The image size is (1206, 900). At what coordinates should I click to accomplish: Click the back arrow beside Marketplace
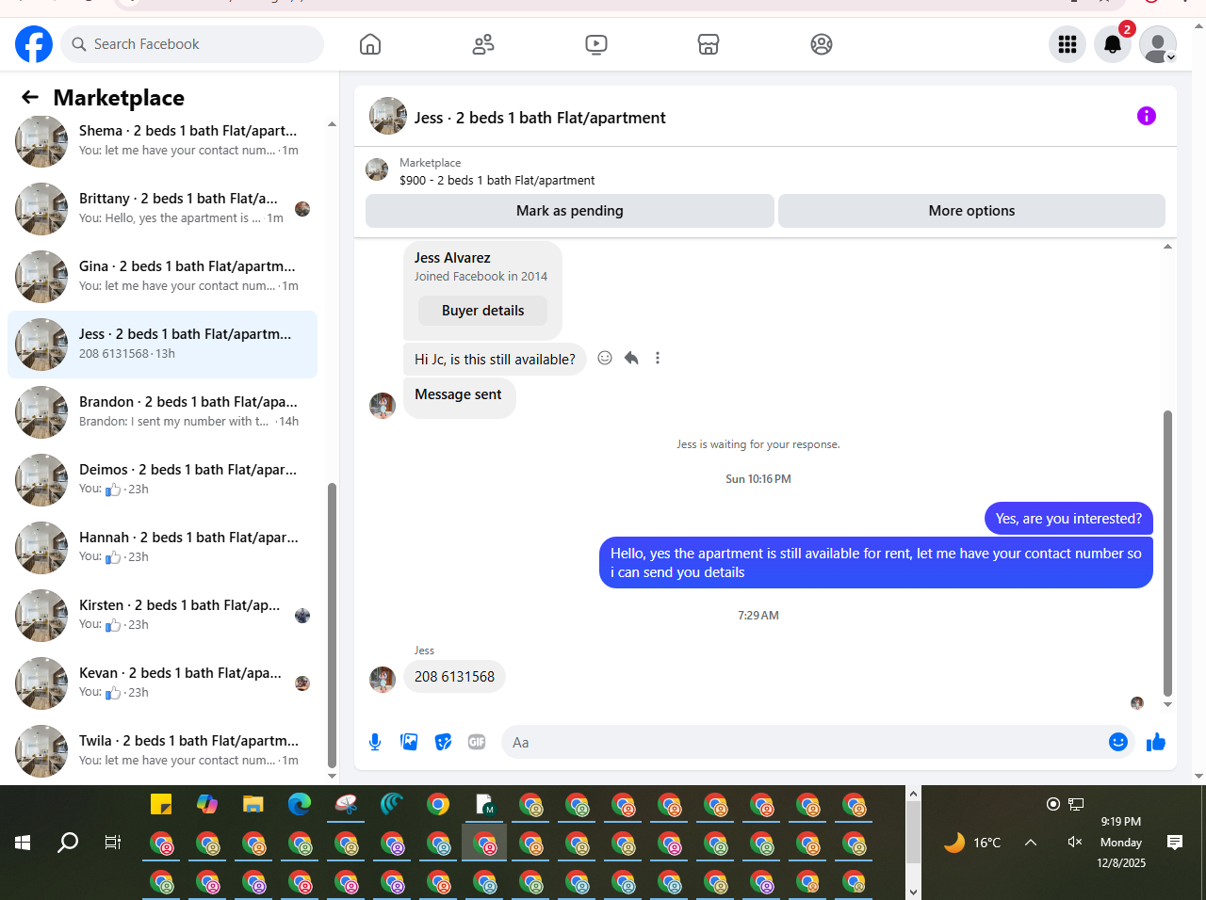[x=30, y=97]
